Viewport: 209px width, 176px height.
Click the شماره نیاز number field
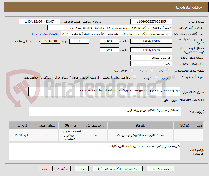pos(151,22)
